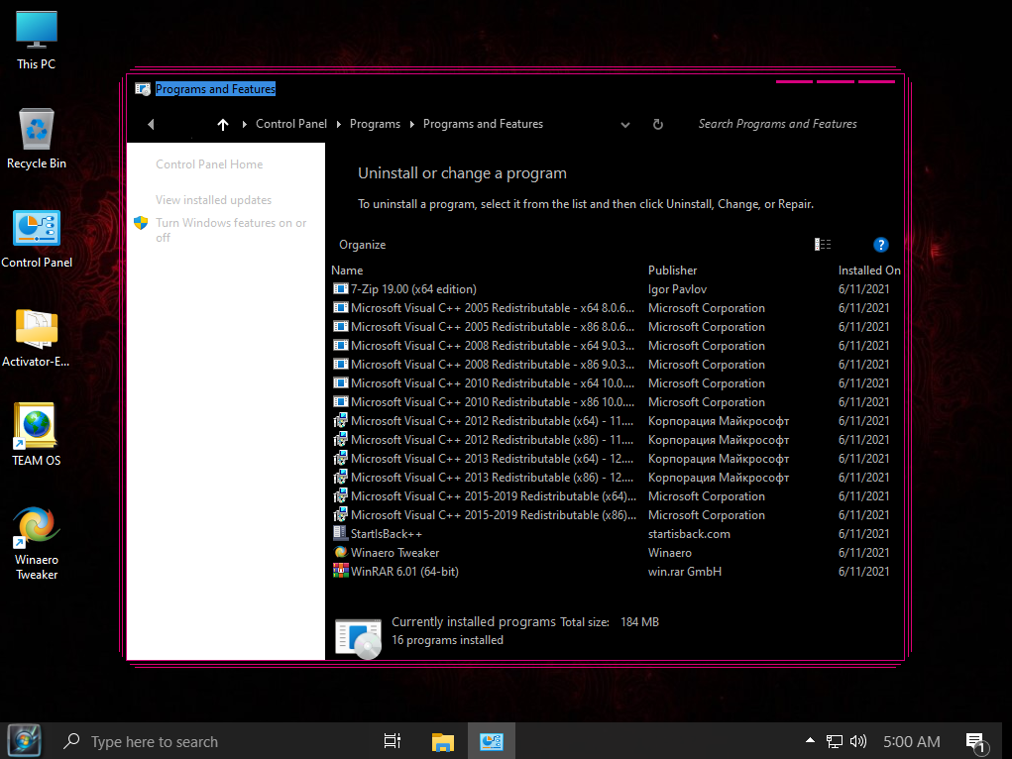The width and height of the screenshot is (1012, 759).
Task: Sort the list by Name column
Action: tap(347, 271)
